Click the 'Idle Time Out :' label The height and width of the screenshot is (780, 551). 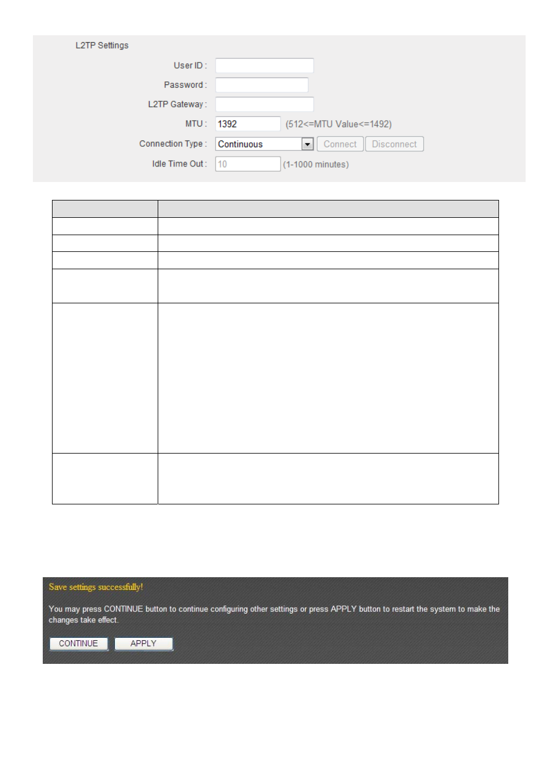[x=179, y=164]
